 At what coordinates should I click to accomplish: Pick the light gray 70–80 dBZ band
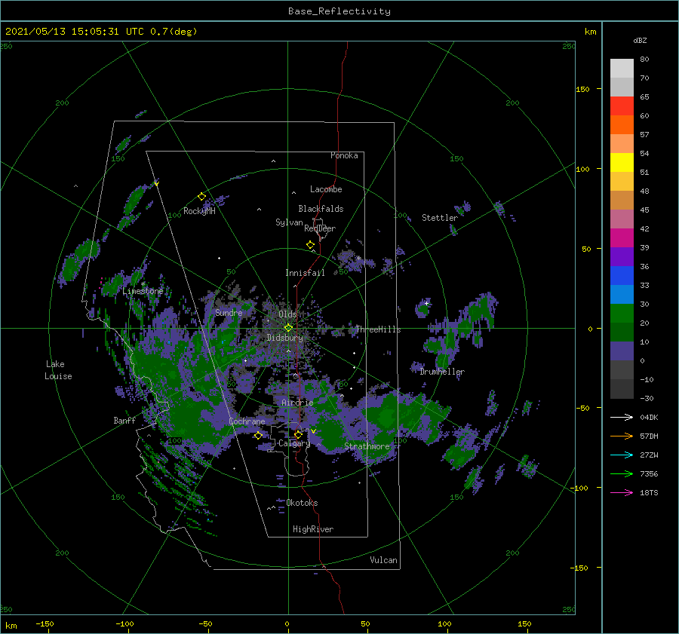pyautogui.click(x=622, y=69)
